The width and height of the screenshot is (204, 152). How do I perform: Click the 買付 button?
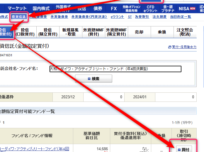coord(184,149)
